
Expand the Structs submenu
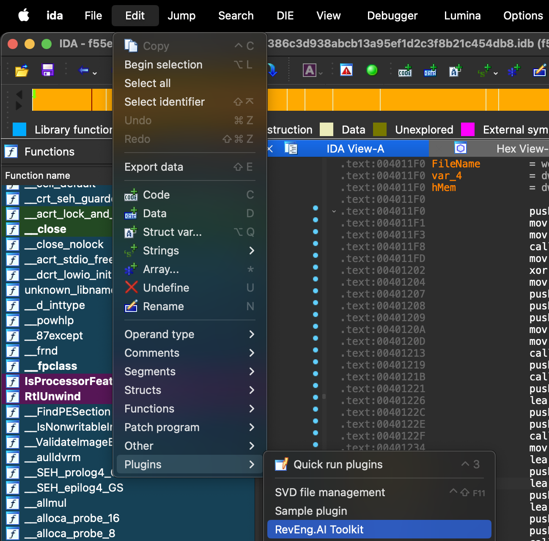click(190, 390)
